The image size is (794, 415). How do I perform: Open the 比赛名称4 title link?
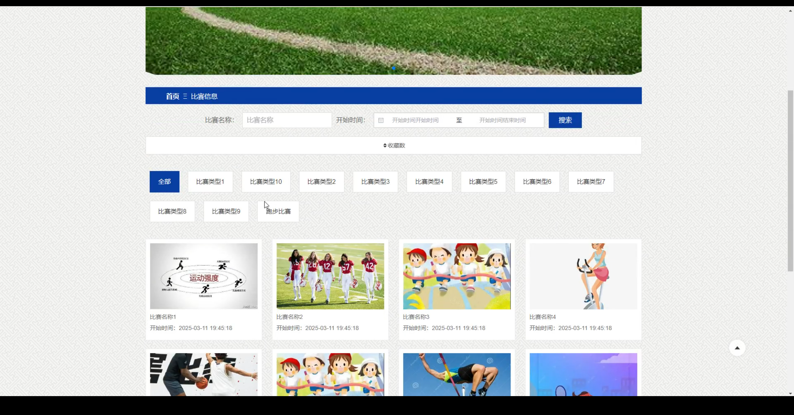tap(542, 317)
